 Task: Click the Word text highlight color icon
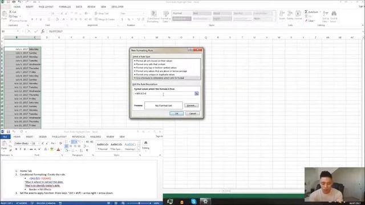click(52, 149)
